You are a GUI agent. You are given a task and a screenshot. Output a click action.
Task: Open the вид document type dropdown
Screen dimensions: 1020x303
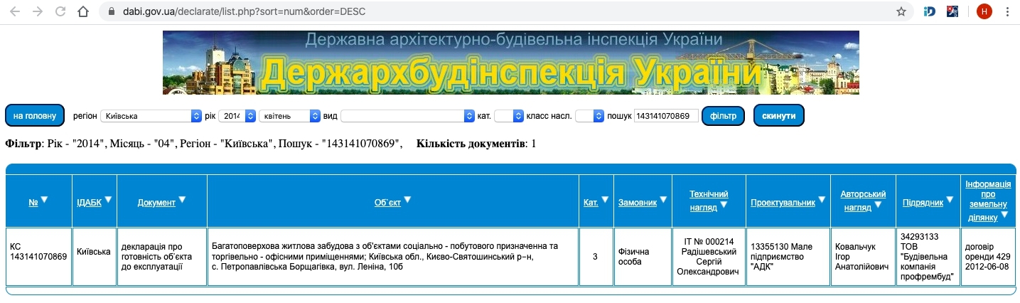(x=407, y=116)
